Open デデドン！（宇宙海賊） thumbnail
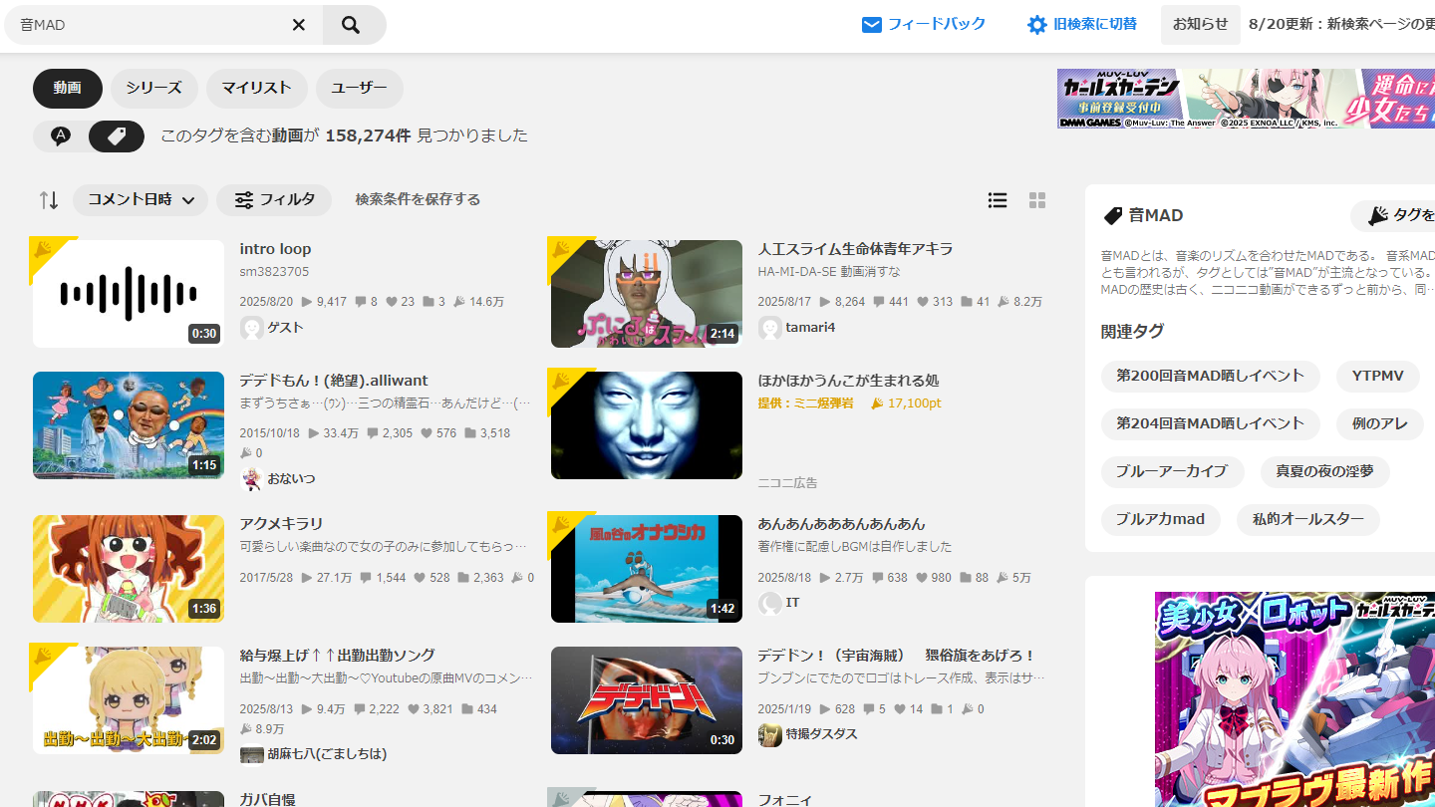This screenshot has height=807, width=1435. (647, 700)
